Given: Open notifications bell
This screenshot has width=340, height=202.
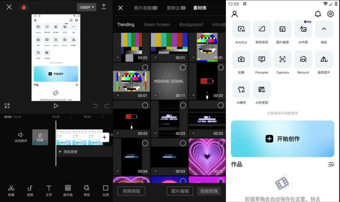Looking at the screenshot, I should 318,14.
